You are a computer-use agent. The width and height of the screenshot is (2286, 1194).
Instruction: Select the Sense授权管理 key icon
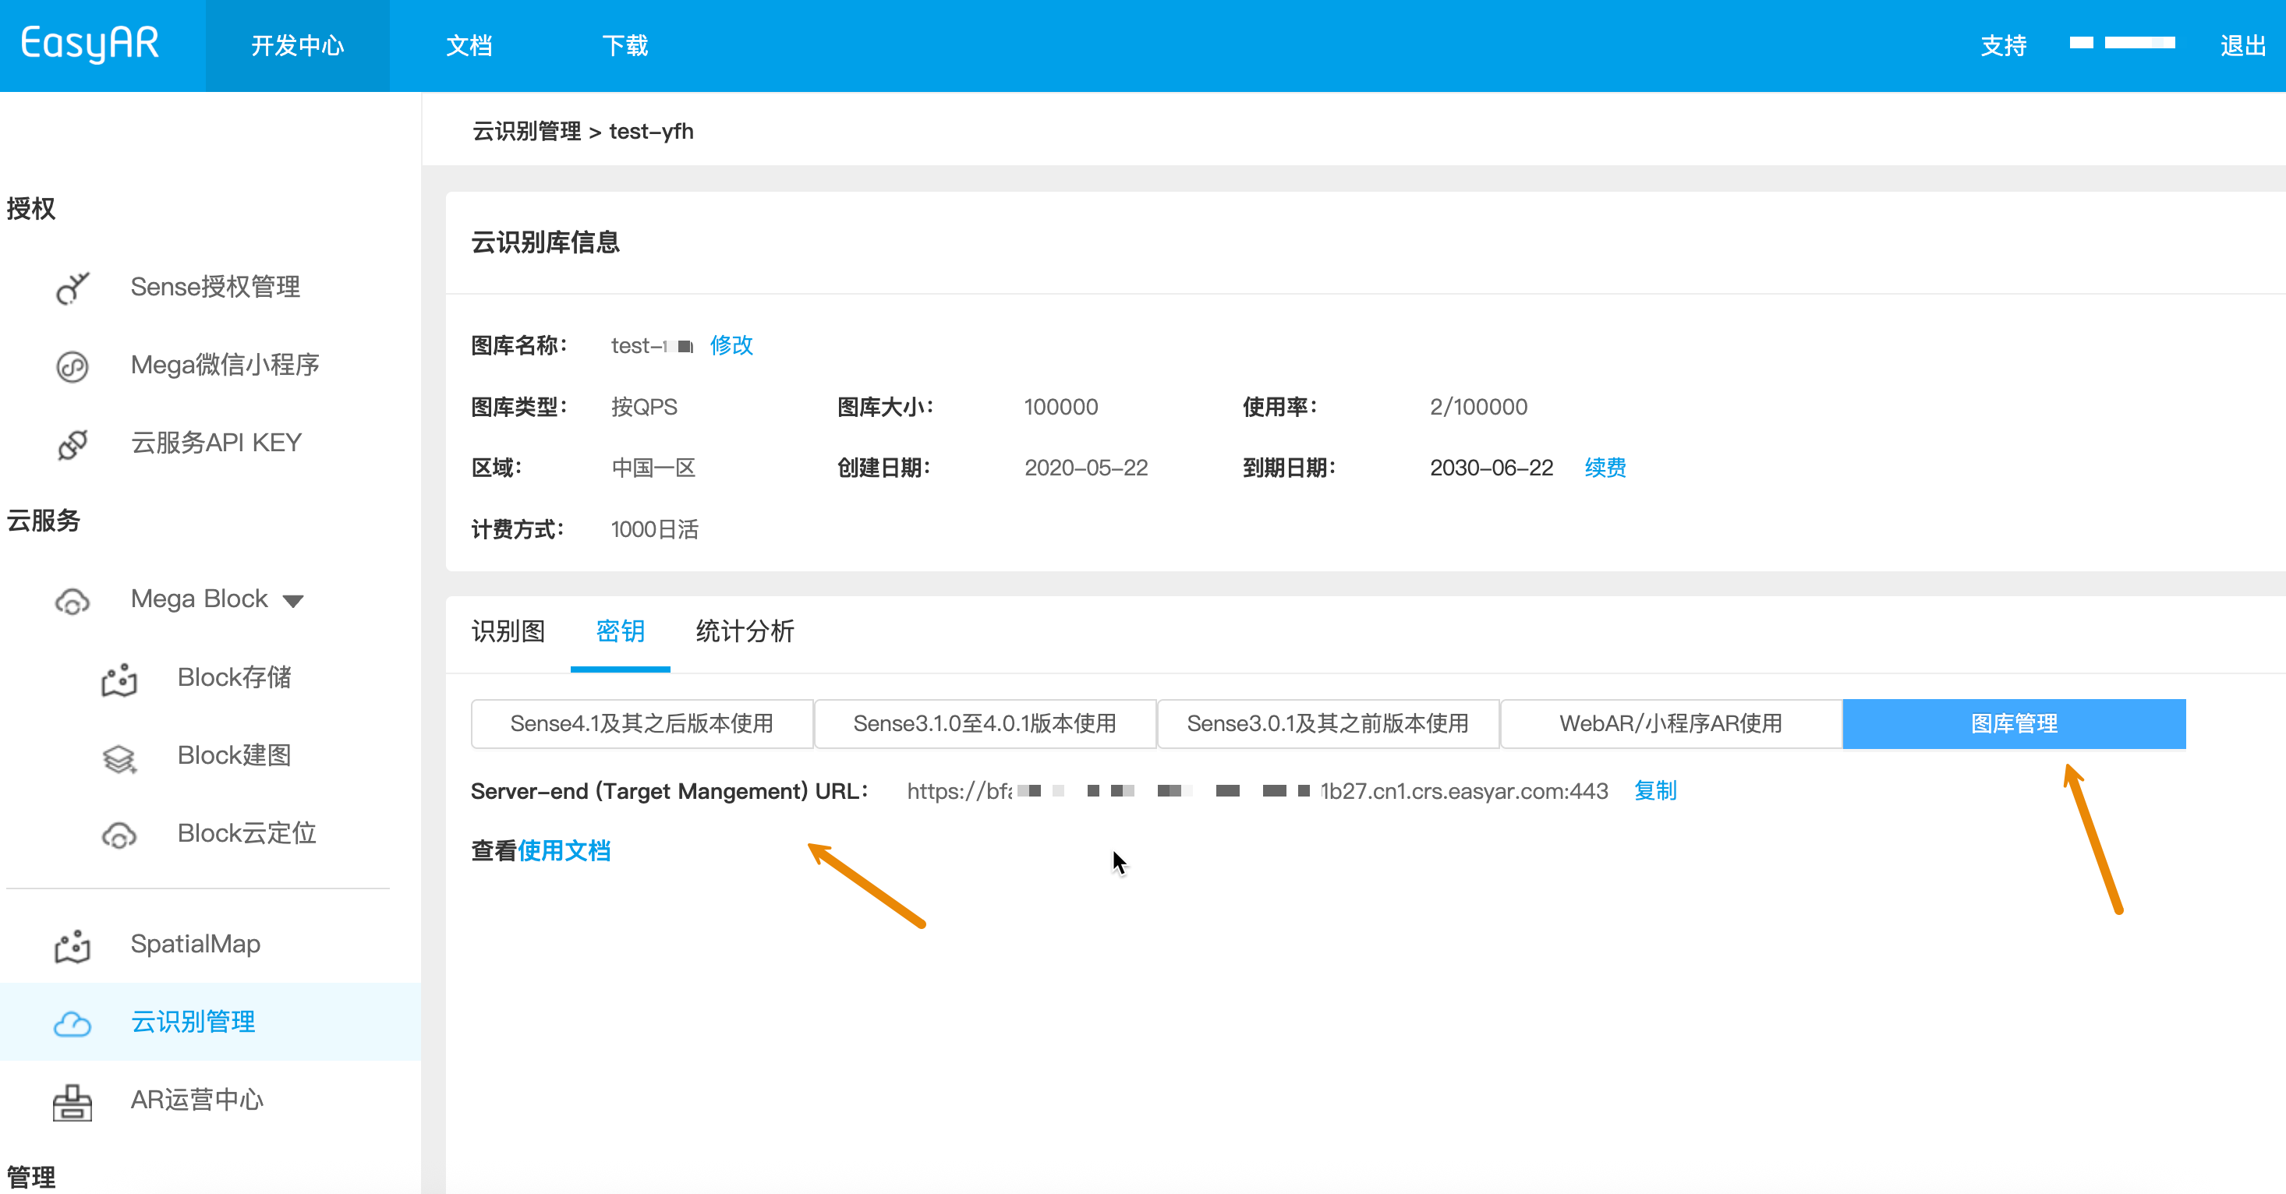[73, 287]
